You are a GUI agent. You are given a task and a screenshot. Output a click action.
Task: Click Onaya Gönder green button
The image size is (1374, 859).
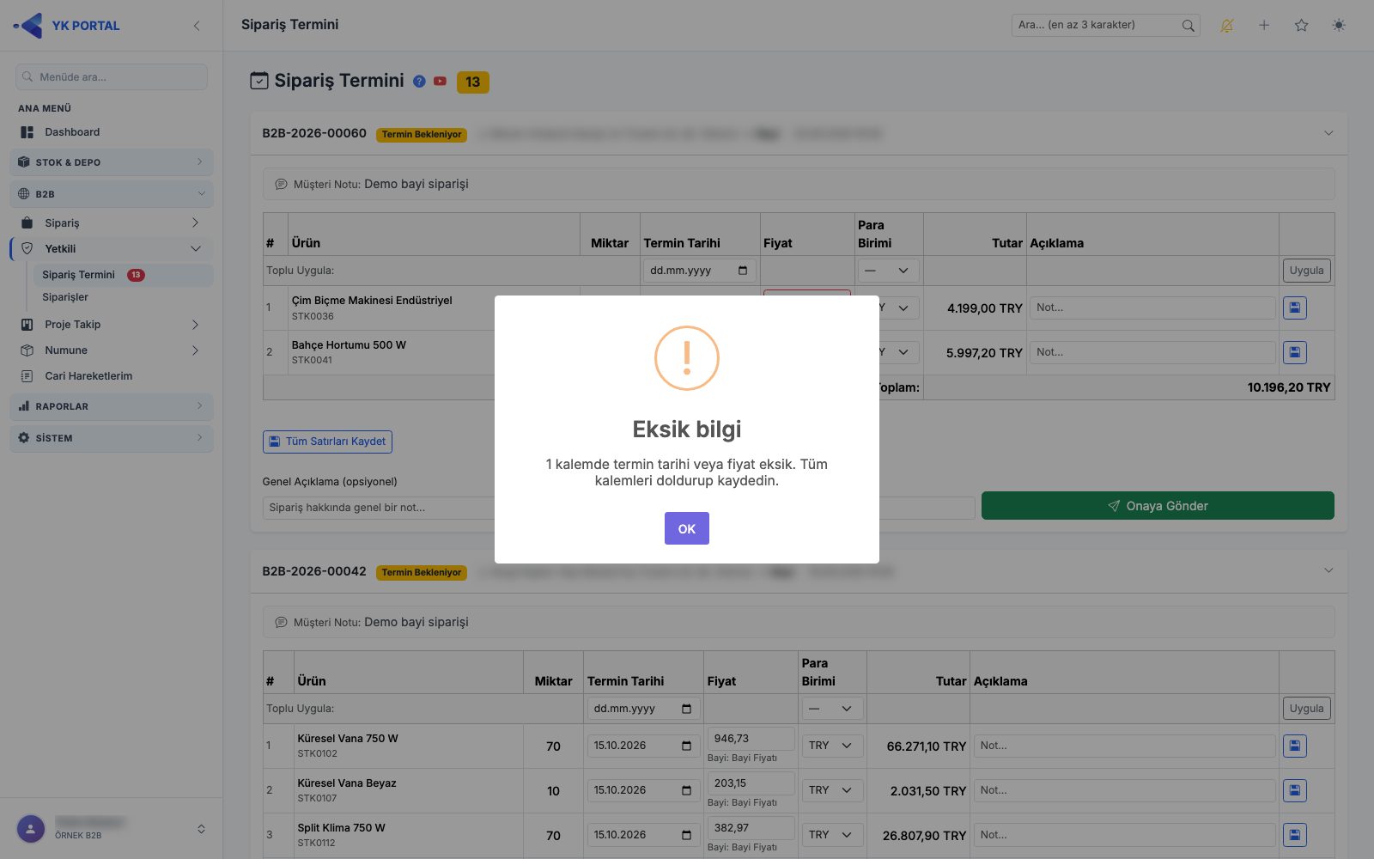click(1158, 506)
